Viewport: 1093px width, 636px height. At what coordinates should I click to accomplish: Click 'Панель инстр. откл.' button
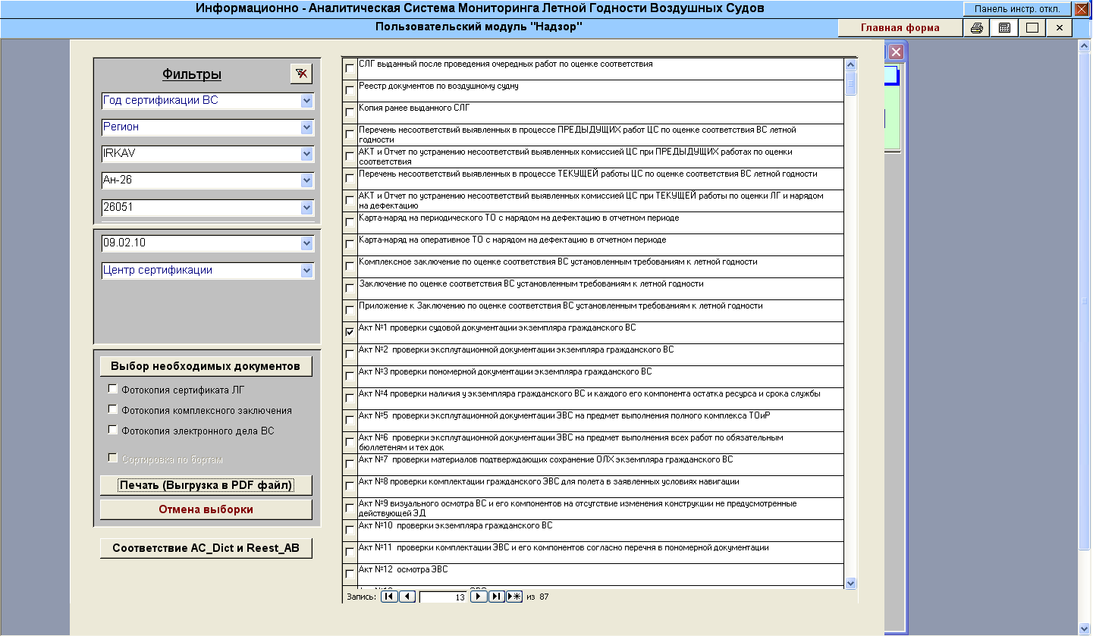tap(1017, 9)
